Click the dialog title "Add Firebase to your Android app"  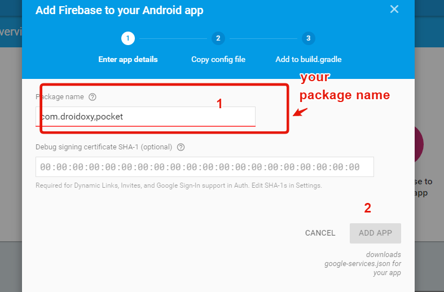[x=119, y=10]
